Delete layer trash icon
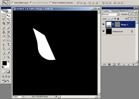139x99 pixels. 133,64
